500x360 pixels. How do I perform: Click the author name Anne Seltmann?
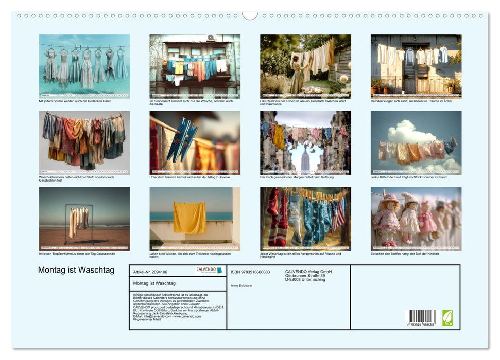242,285
